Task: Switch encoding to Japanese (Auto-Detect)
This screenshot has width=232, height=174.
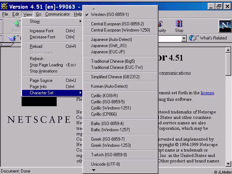Action: point(111,40)
